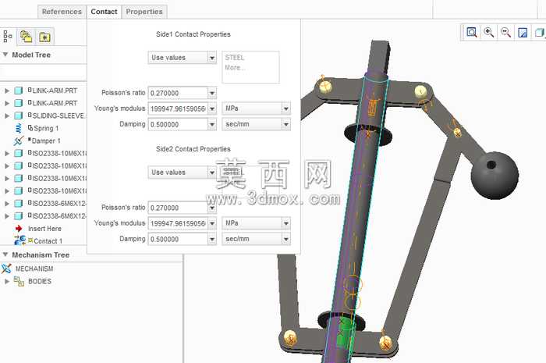Click the folder-with-star tree icon

tap(44, 37)
